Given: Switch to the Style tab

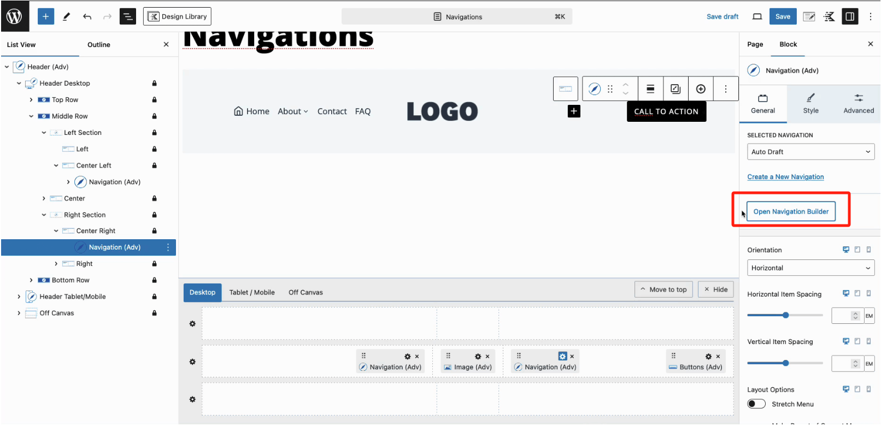Looking at the screenshot, I should [x=810, y=104].
